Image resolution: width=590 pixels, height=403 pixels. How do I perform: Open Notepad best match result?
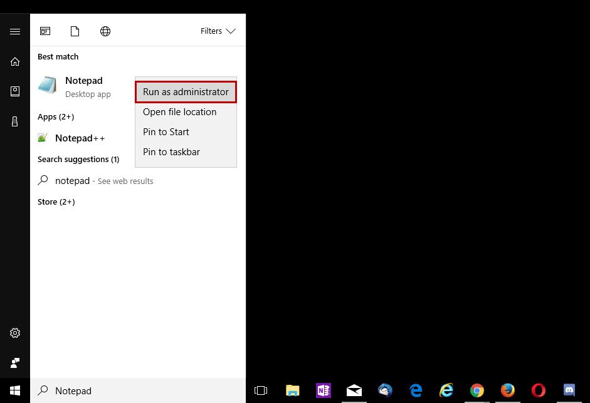pyautogui.click(x=83, y=87)
